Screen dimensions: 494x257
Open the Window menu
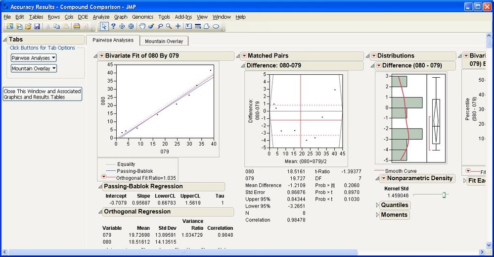pos(222,17)
